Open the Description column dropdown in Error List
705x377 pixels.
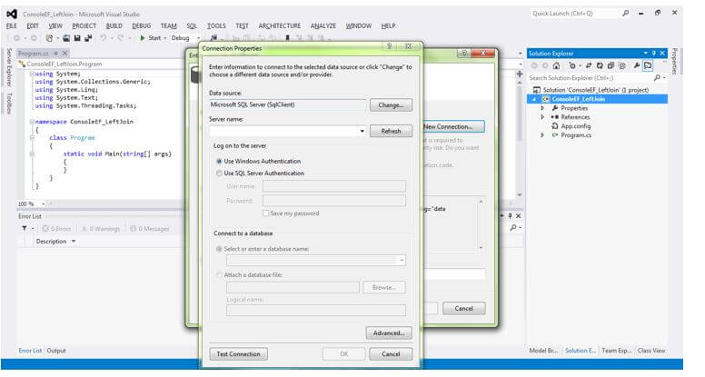74,242
